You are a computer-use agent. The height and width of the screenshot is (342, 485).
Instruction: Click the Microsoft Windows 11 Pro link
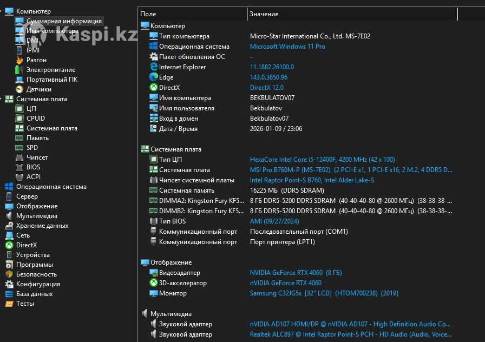click(287, 47)
